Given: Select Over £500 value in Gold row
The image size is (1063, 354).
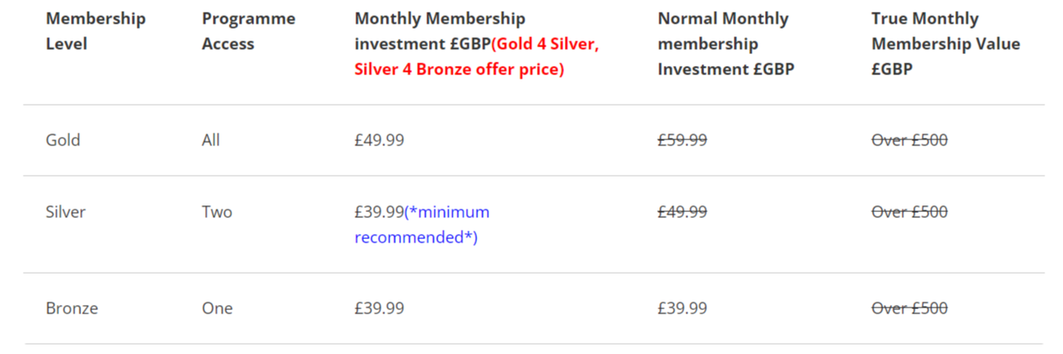Looking at the screenshot, I should click(x=909, y=140).
